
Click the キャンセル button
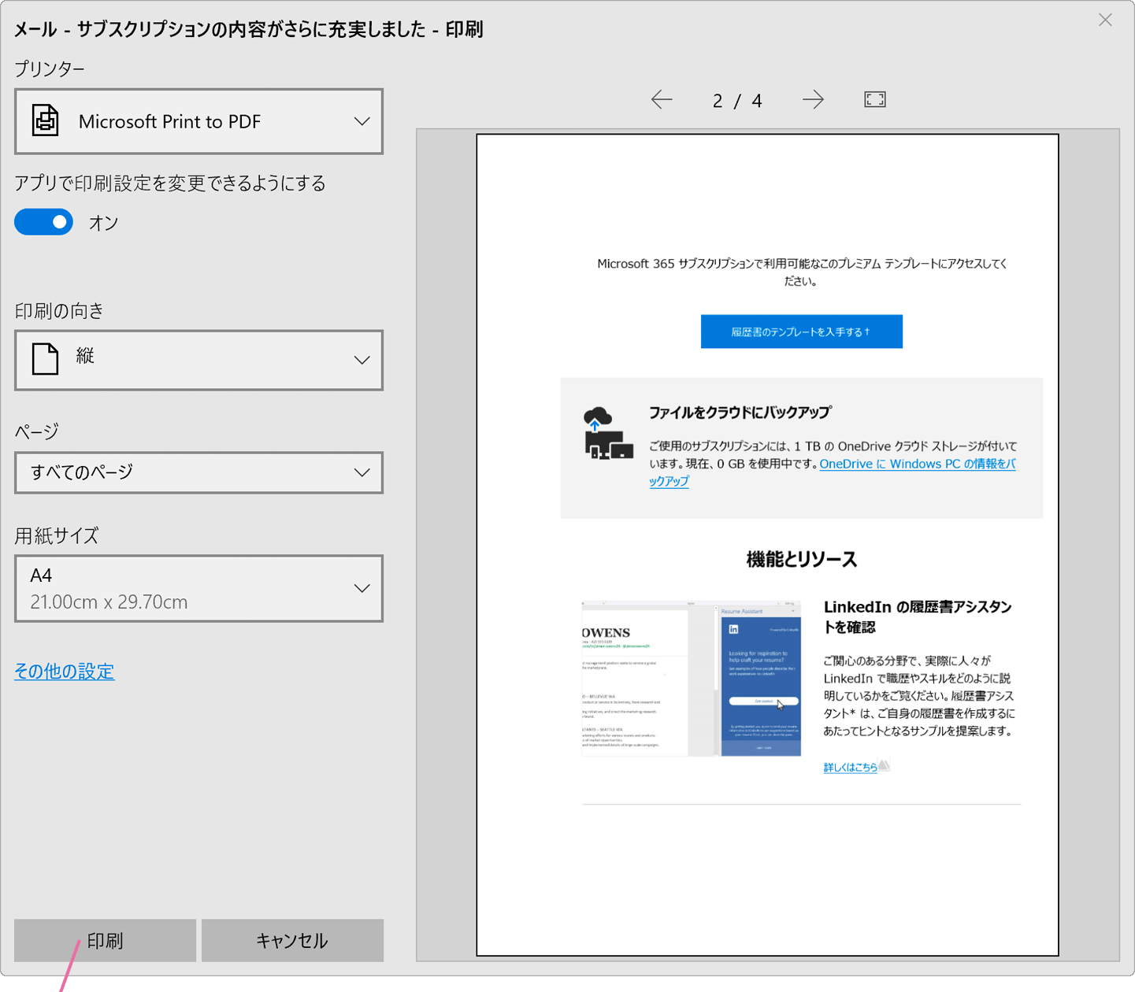[292, 940]
